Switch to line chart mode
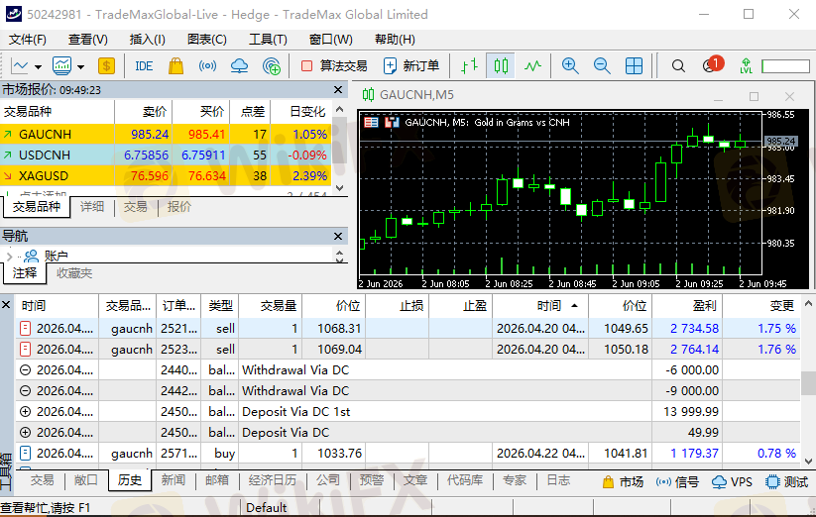816x517 pixels. pos(532,66)
